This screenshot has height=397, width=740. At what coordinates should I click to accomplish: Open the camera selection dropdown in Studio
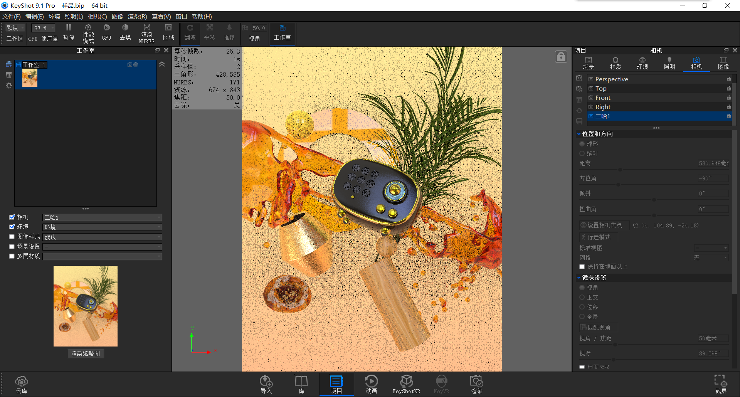coord(102,217)
